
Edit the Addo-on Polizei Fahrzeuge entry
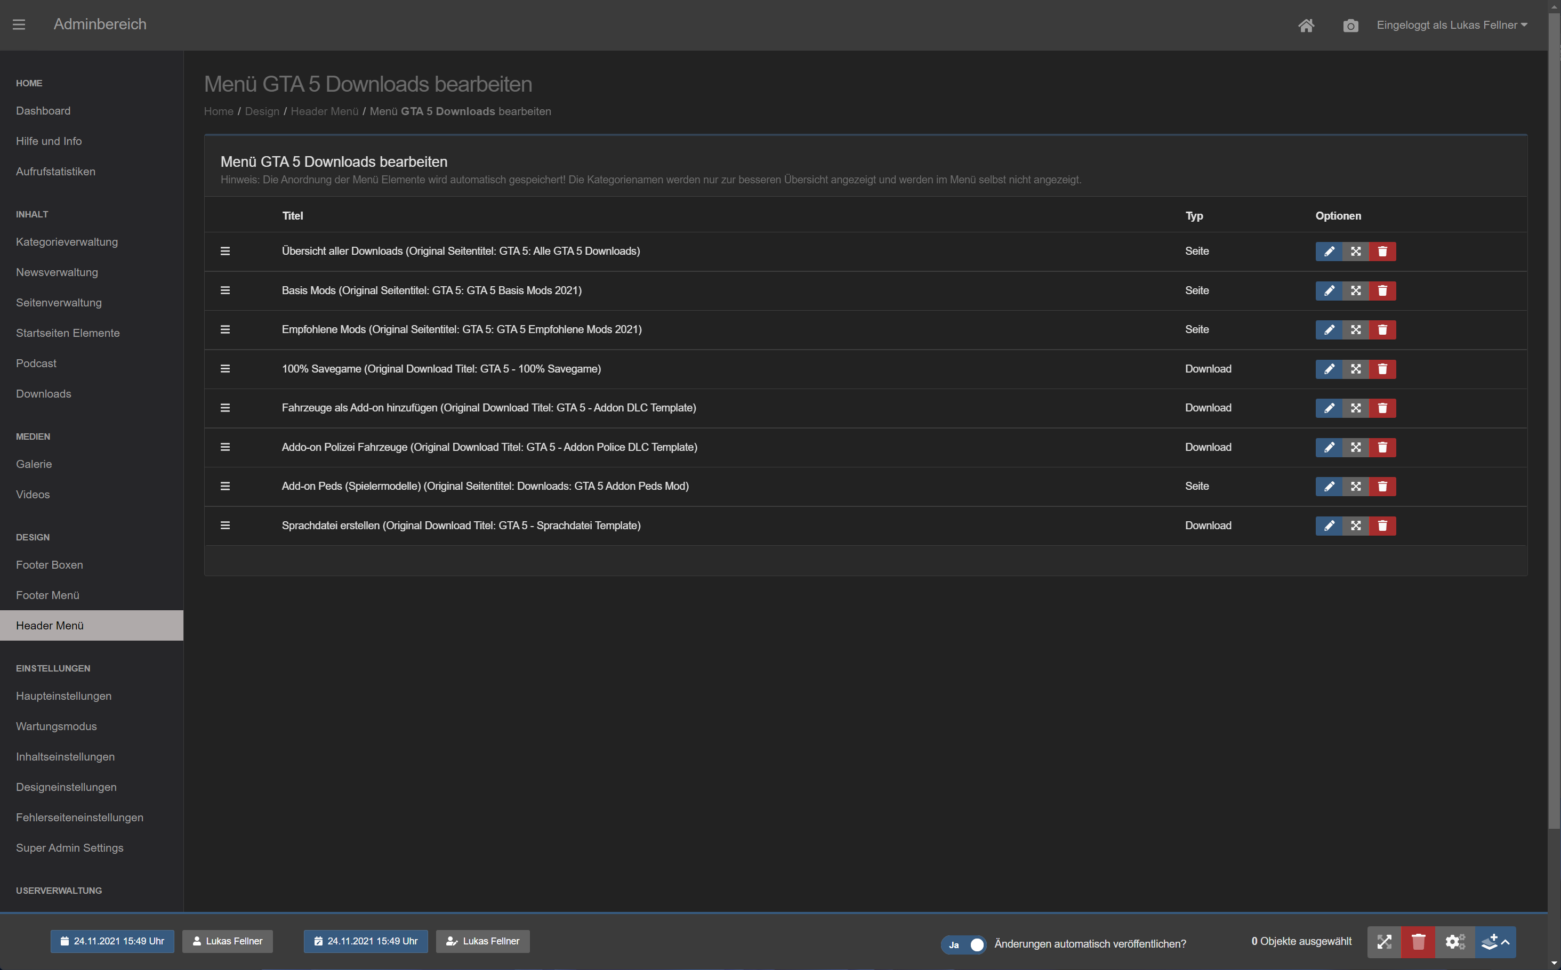tap(1329, 447)
